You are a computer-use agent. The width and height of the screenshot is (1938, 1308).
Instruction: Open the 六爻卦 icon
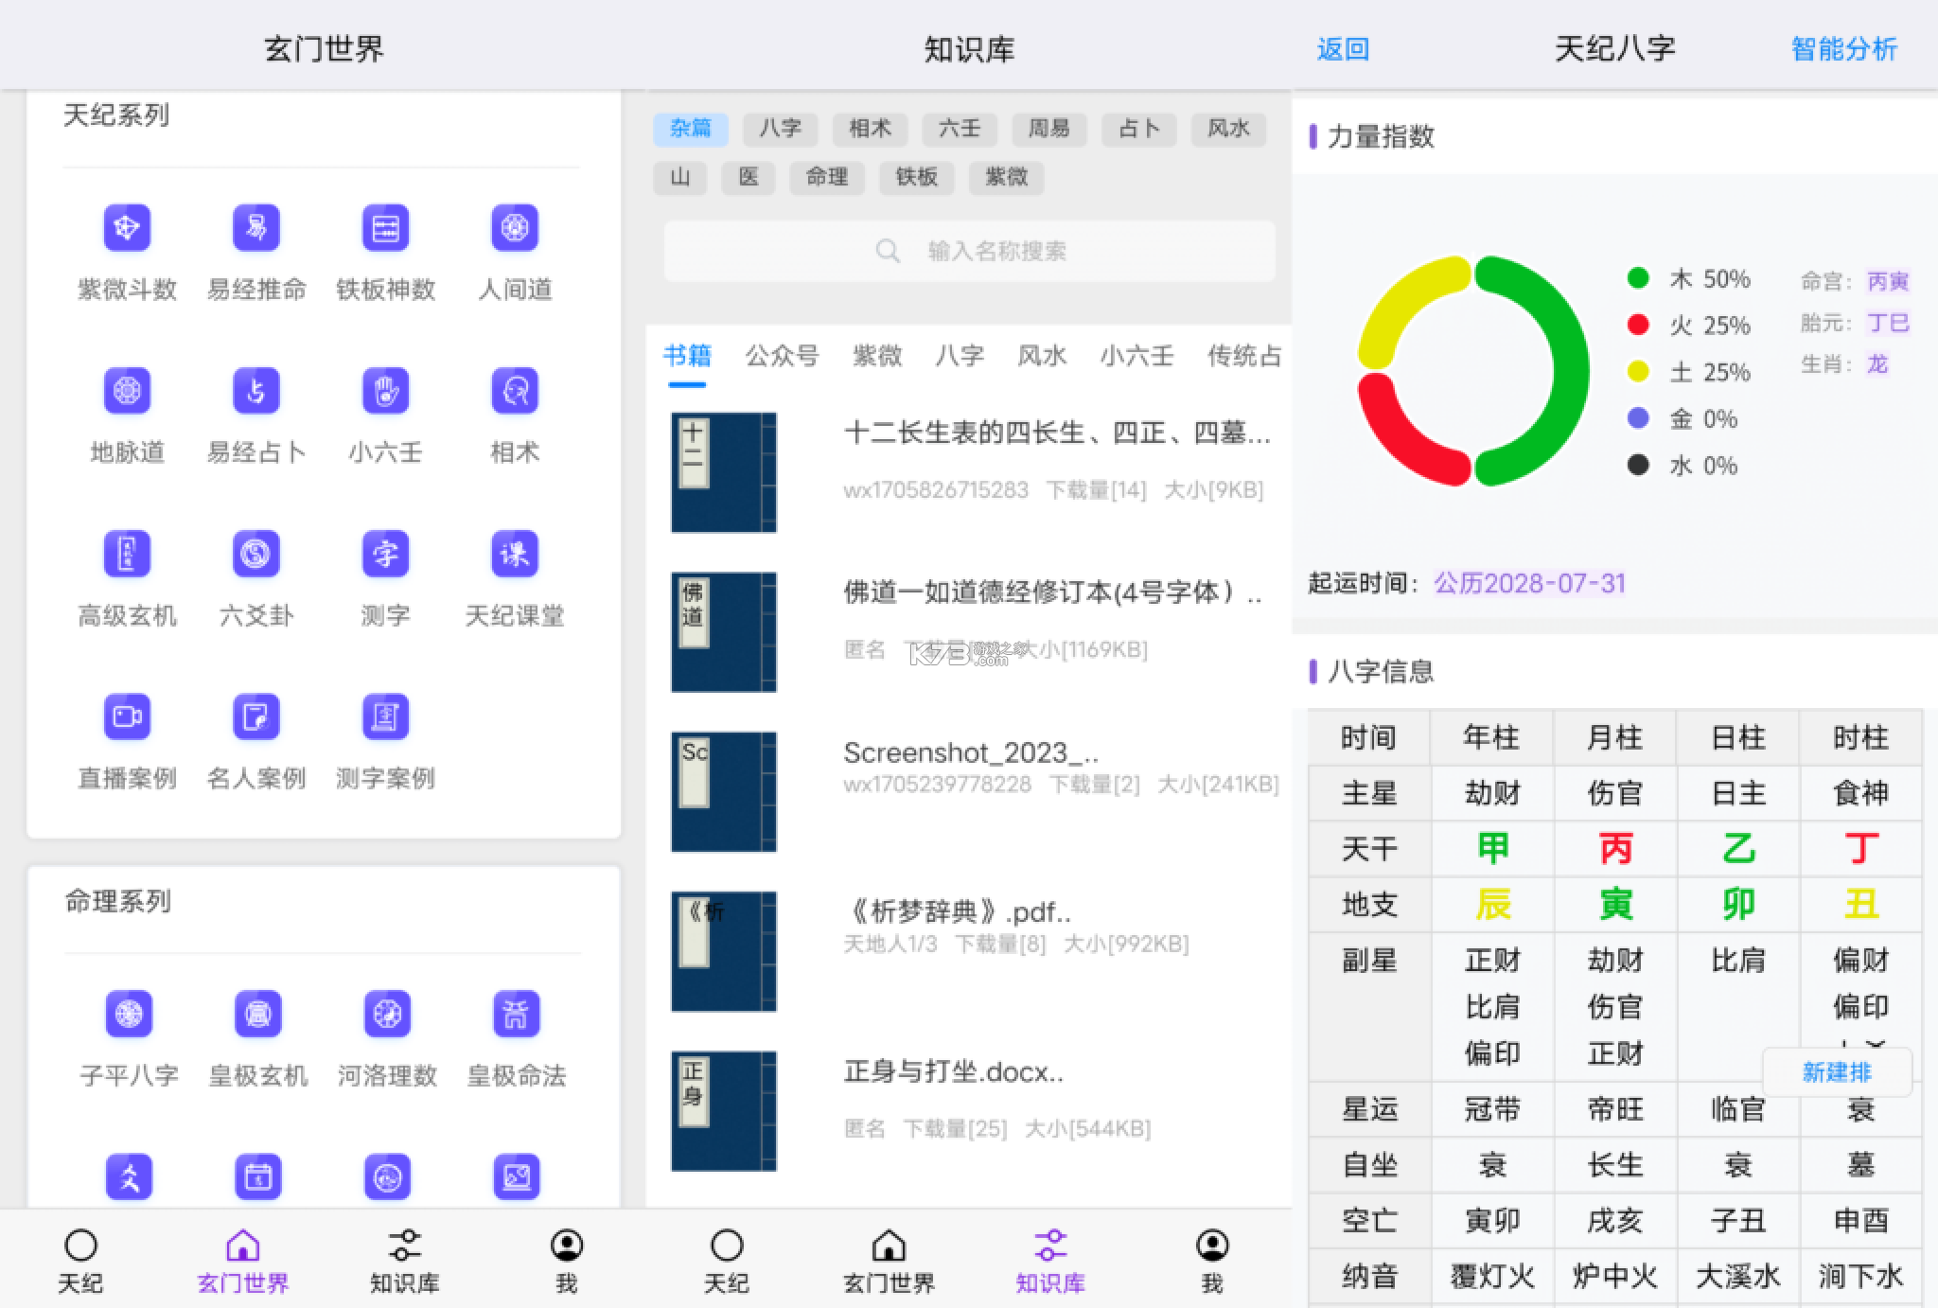256,554
